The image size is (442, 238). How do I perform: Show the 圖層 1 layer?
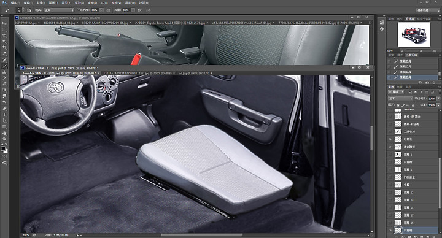click(x=390, y=155)
